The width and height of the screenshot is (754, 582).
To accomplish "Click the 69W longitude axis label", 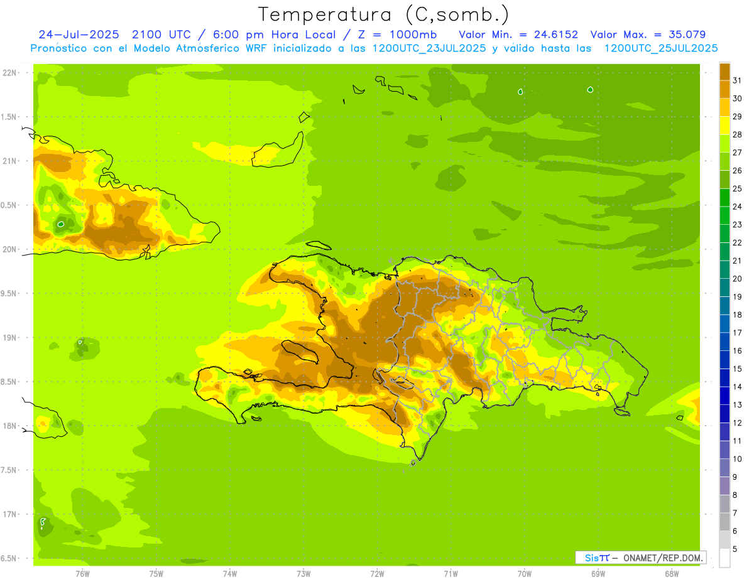I will (x=598, y=573).
